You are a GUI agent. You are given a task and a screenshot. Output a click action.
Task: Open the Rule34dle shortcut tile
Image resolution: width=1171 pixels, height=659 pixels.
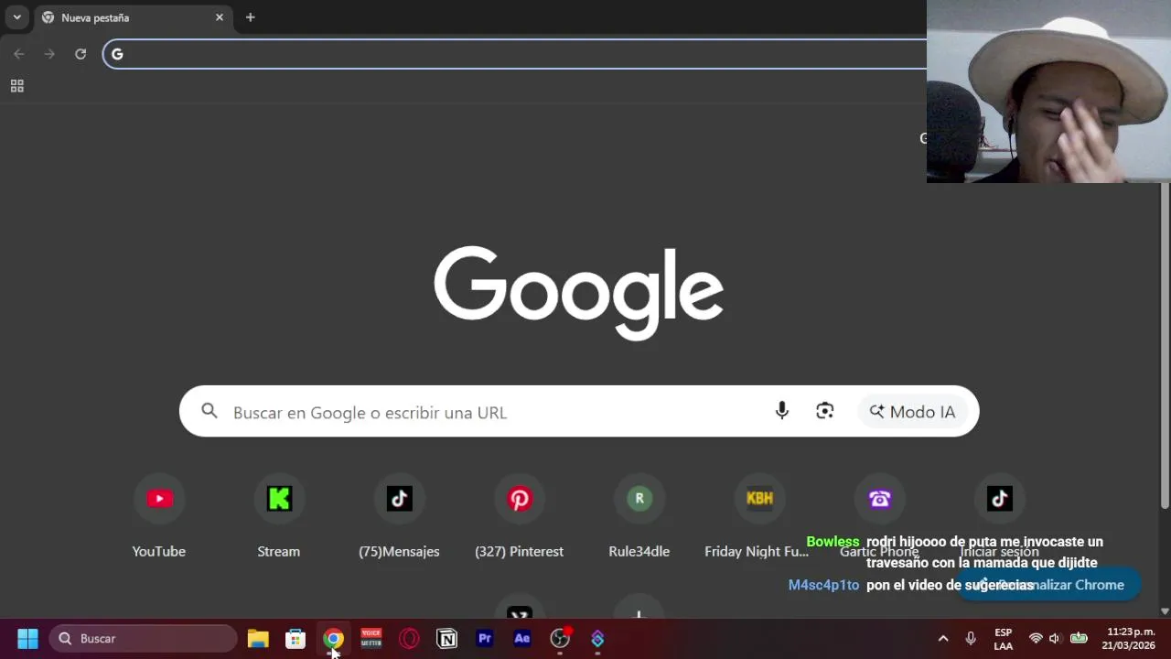pyautogui.click(x=639, y=517)
